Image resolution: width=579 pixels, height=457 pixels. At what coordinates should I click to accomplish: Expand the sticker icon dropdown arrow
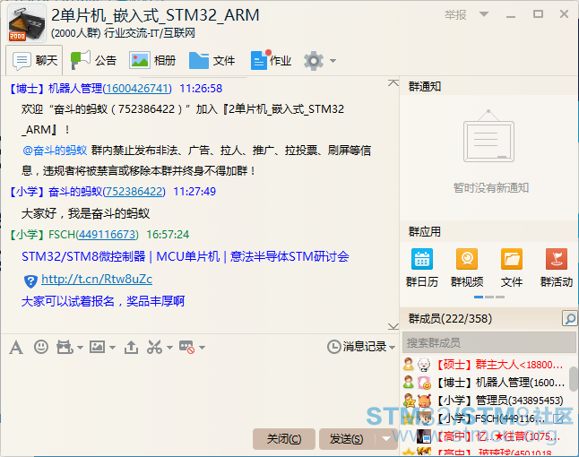click(80, 348)
